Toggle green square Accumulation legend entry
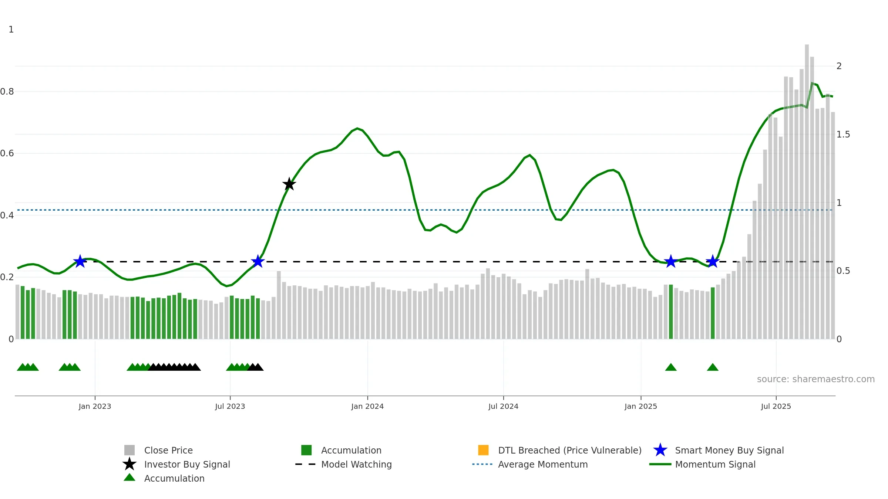Viewport: 888px width, 499px height. (x=341, y=450)
